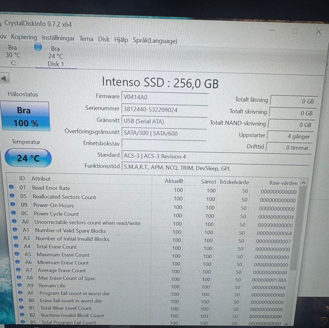
Task: Click the Funktionsstöd features field
Action: coord(216,168)
